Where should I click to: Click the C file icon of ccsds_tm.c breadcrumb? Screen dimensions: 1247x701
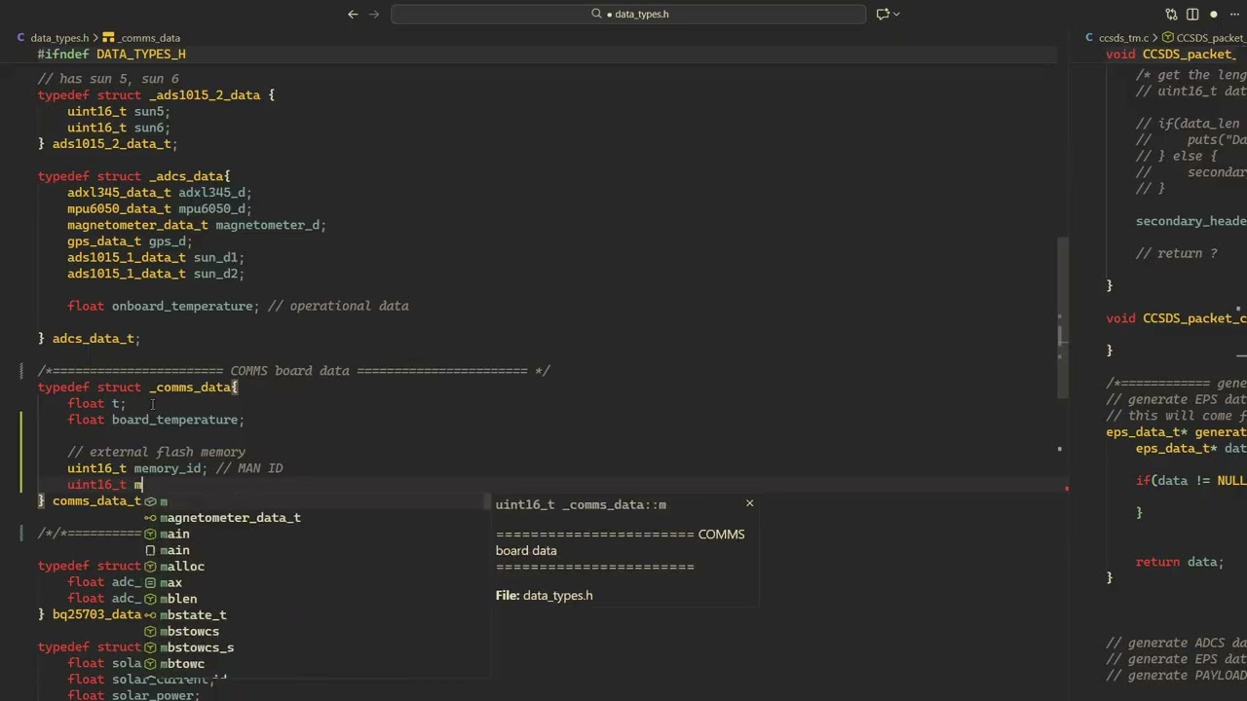click(1090, 38)
